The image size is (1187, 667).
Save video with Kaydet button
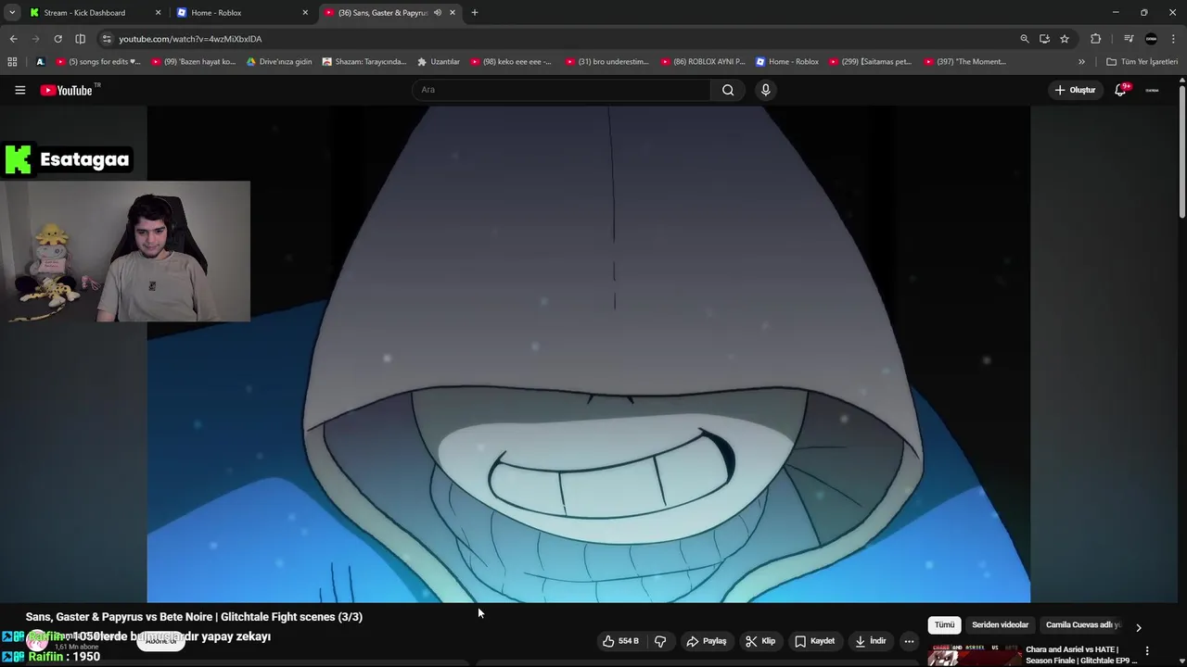[815, 641]
